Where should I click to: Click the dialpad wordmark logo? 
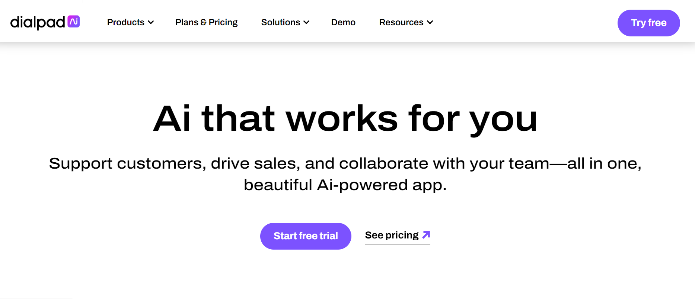tap(38, 23)
